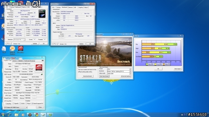
Task: Open the Selection Processor #1 dropdown in CPU-Z
Action: pos(19,40)
